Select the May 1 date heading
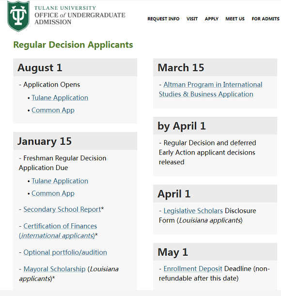Image resolution: width=281 pixels, height=296 pixels. point(173,252)
